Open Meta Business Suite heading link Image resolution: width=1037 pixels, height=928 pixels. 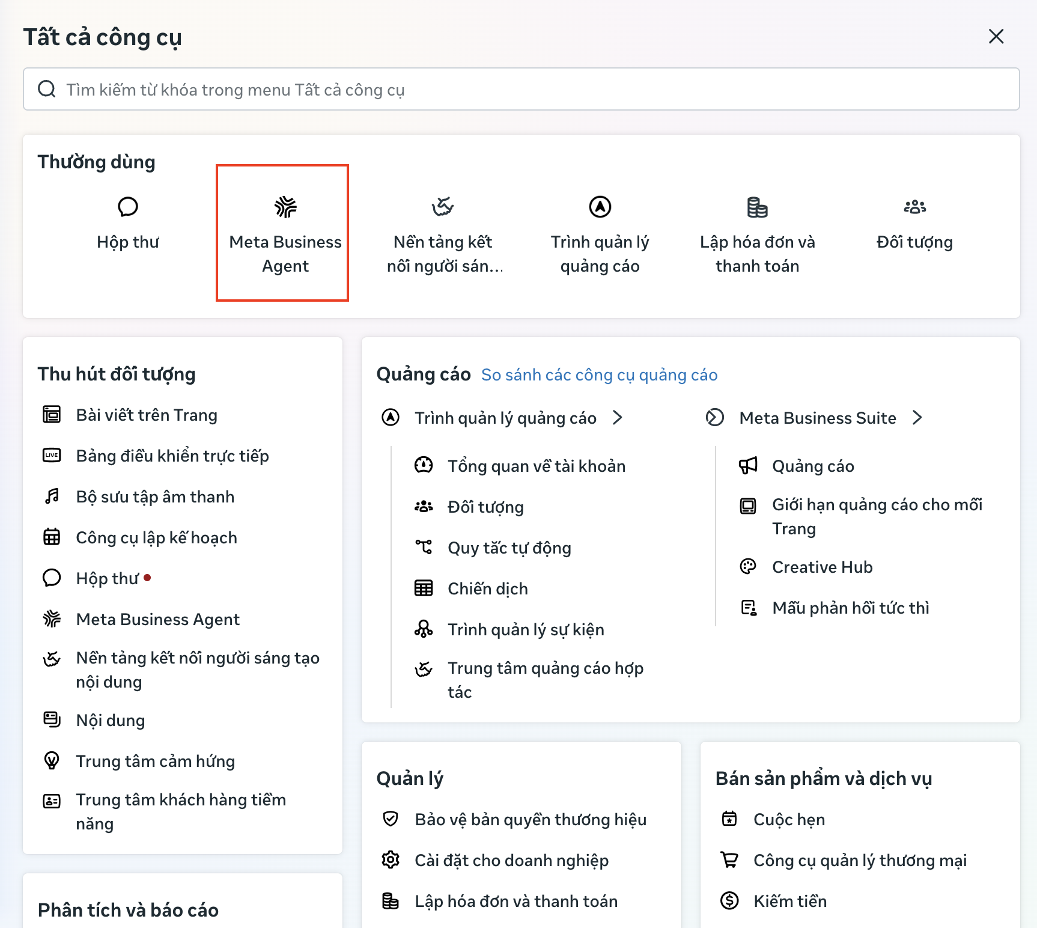[818, 418]
